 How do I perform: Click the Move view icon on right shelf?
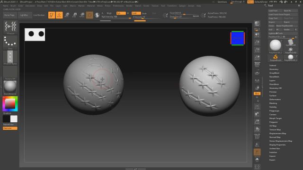(257, 114)
